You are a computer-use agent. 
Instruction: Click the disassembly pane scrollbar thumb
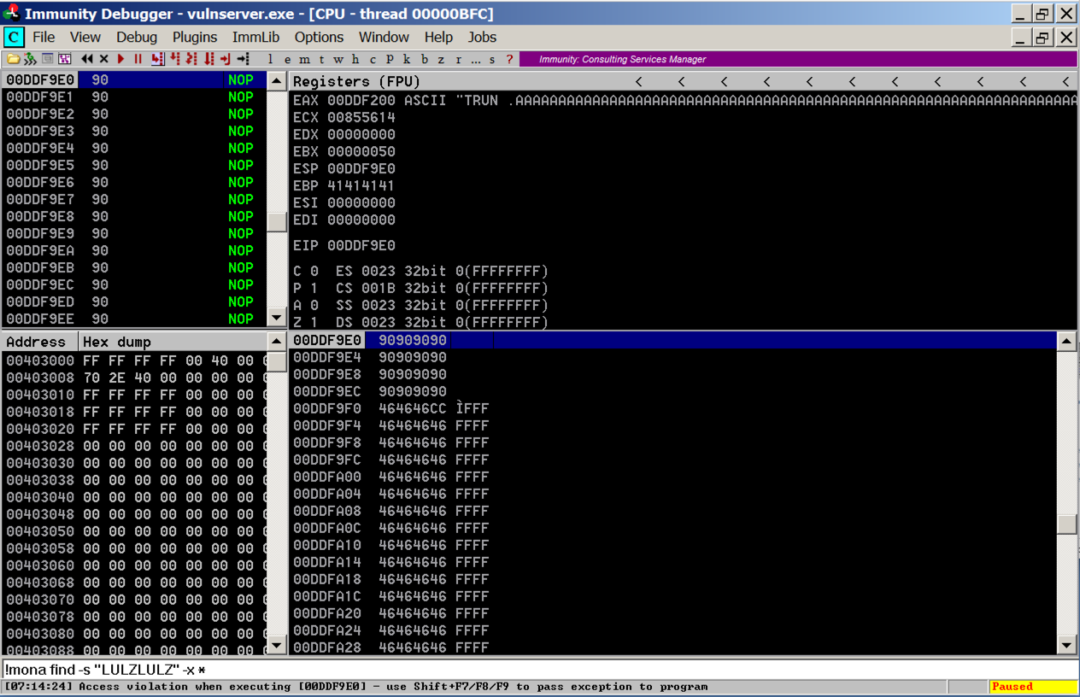(277, 221)
